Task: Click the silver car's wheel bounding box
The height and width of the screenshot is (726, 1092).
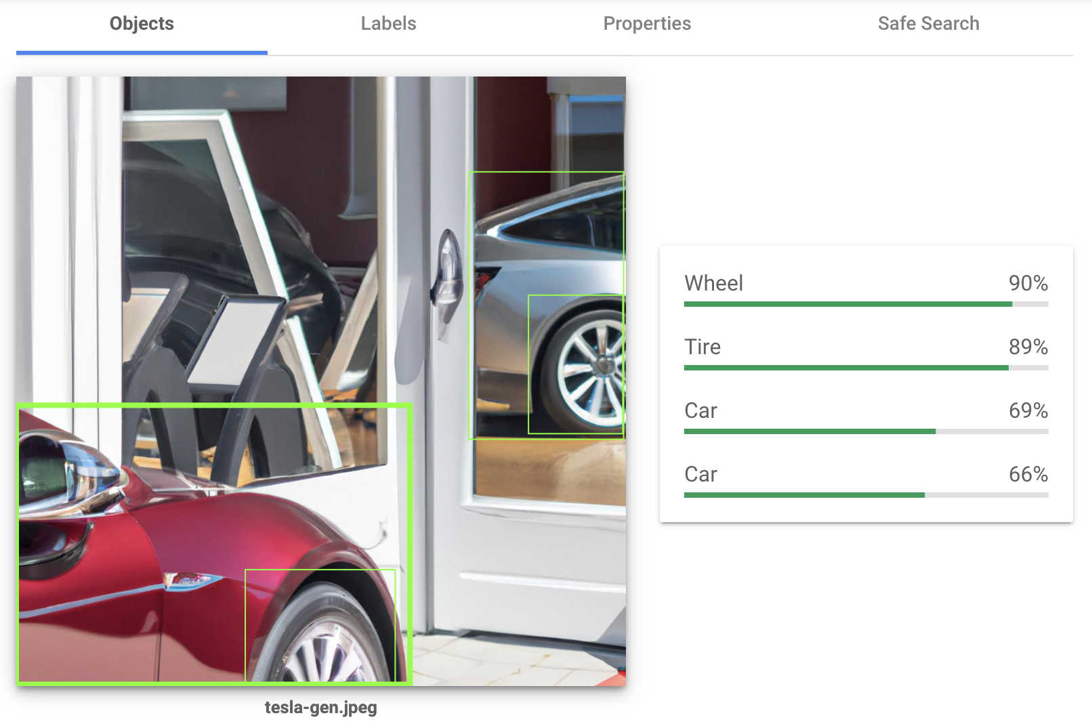Action: pyautogui.click(x=575, y=364)
